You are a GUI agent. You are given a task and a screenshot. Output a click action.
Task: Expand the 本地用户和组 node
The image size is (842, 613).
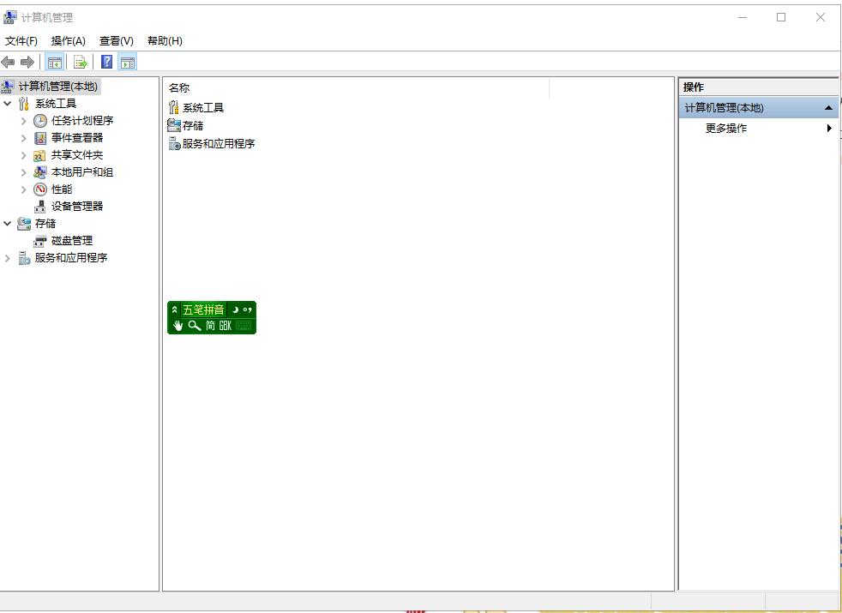(24, 172)
